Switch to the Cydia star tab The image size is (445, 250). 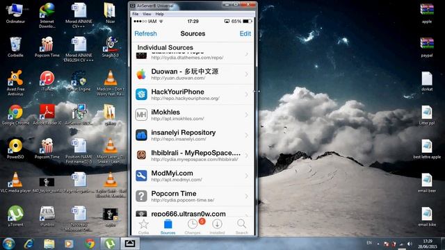point(144,226)
